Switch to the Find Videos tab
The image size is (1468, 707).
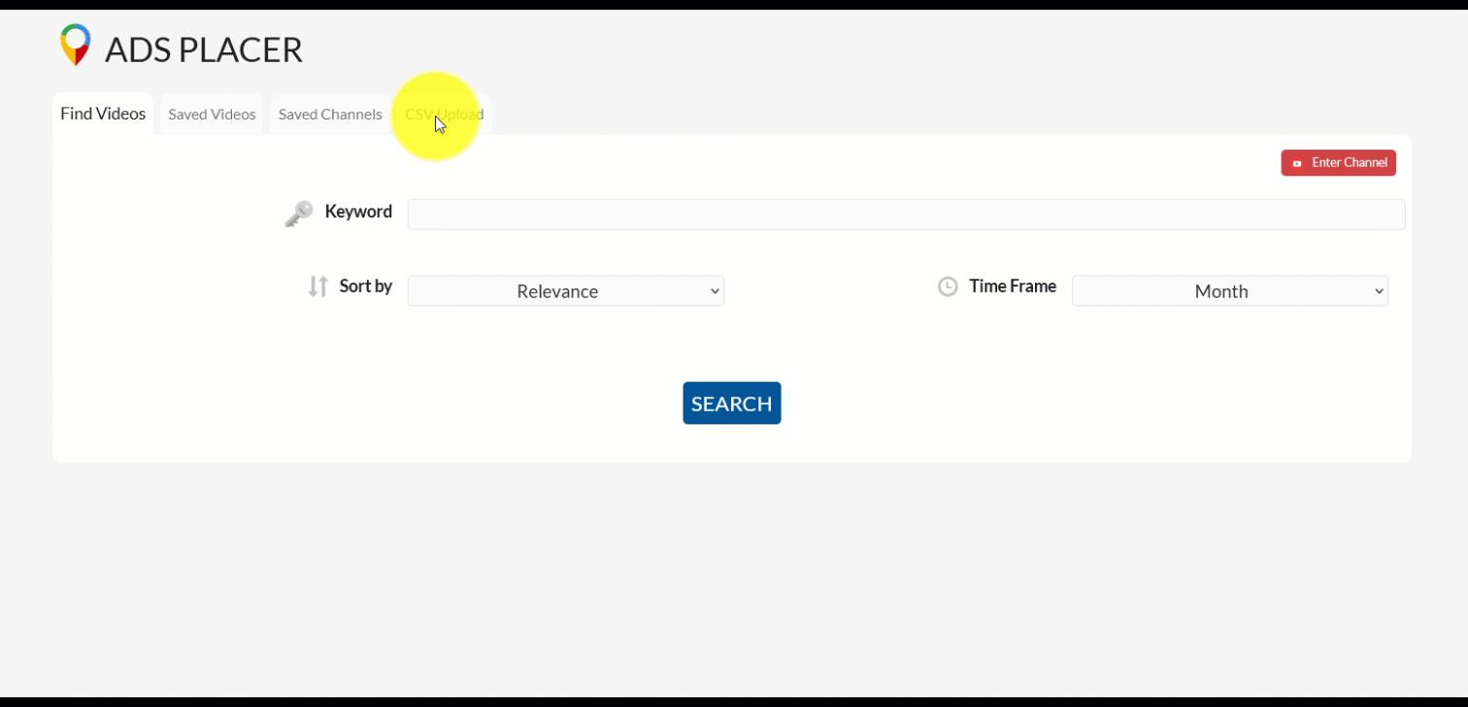(x=103, y=114)
